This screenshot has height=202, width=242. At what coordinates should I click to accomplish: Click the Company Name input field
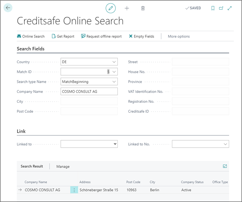tap(89, 92)
